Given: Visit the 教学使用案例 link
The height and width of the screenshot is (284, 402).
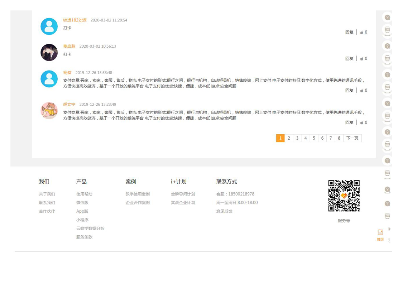Looking at the screenshot, I should tap(138, 194).
